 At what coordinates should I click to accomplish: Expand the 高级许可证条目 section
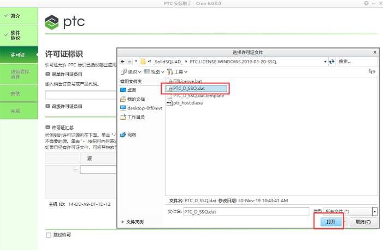click(x=48, y=106)
